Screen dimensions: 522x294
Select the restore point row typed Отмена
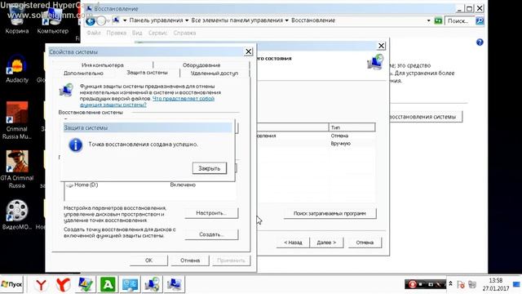tap(316, 136)
